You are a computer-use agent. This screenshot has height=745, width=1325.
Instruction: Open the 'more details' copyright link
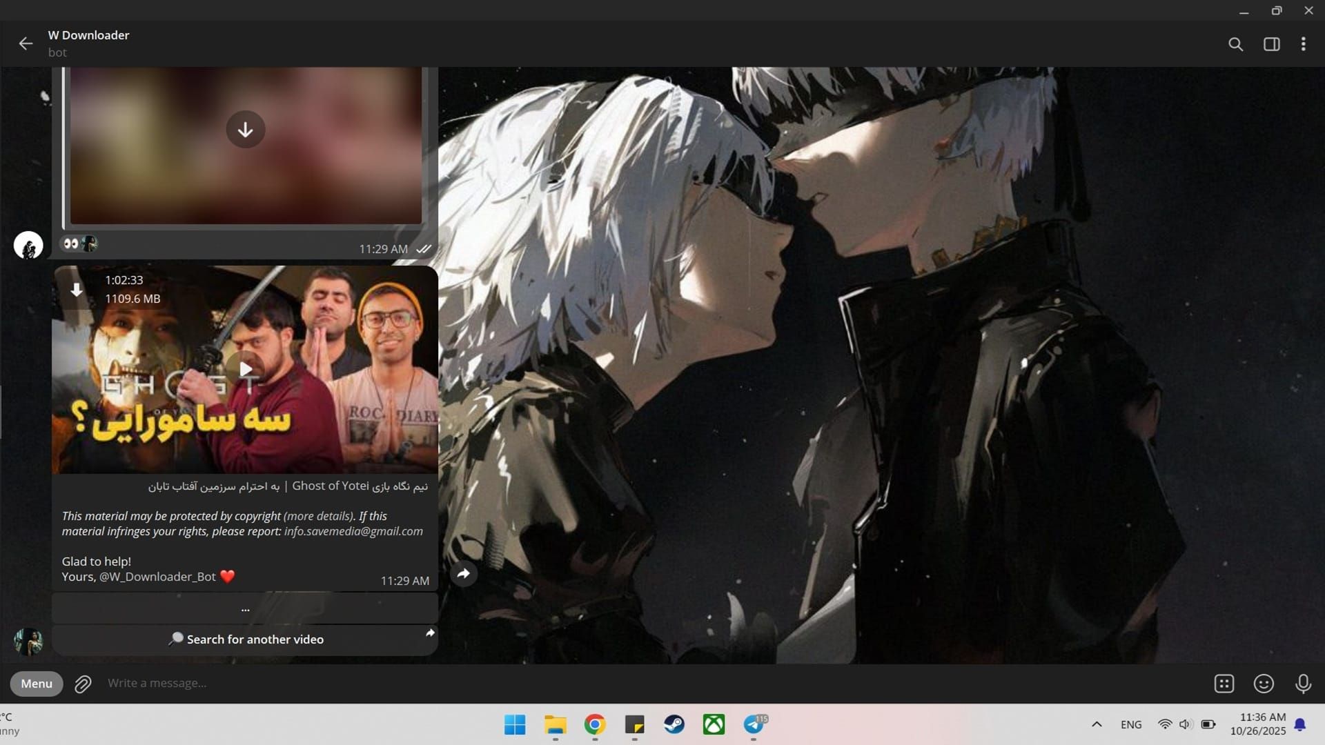[318, 516]
